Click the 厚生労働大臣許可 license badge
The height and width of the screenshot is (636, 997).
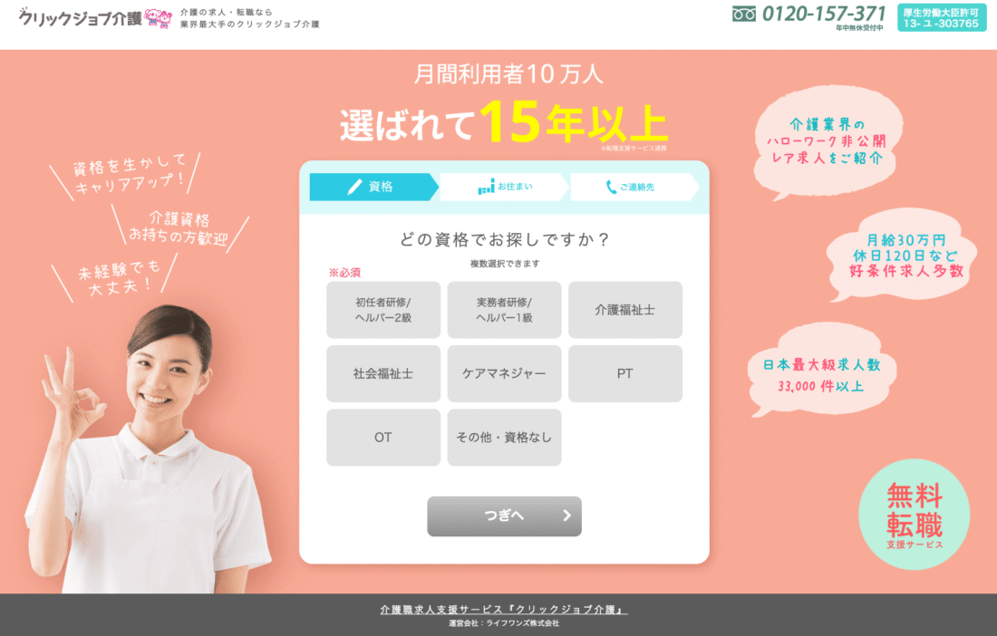click(941, 18)
